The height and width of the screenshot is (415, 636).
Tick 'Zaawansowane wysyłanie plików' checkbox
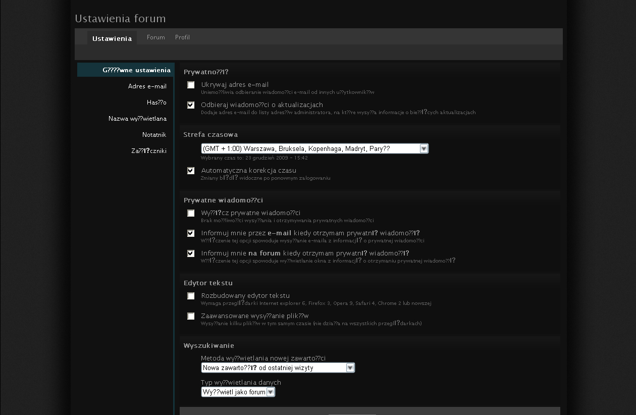pos(191,316)
